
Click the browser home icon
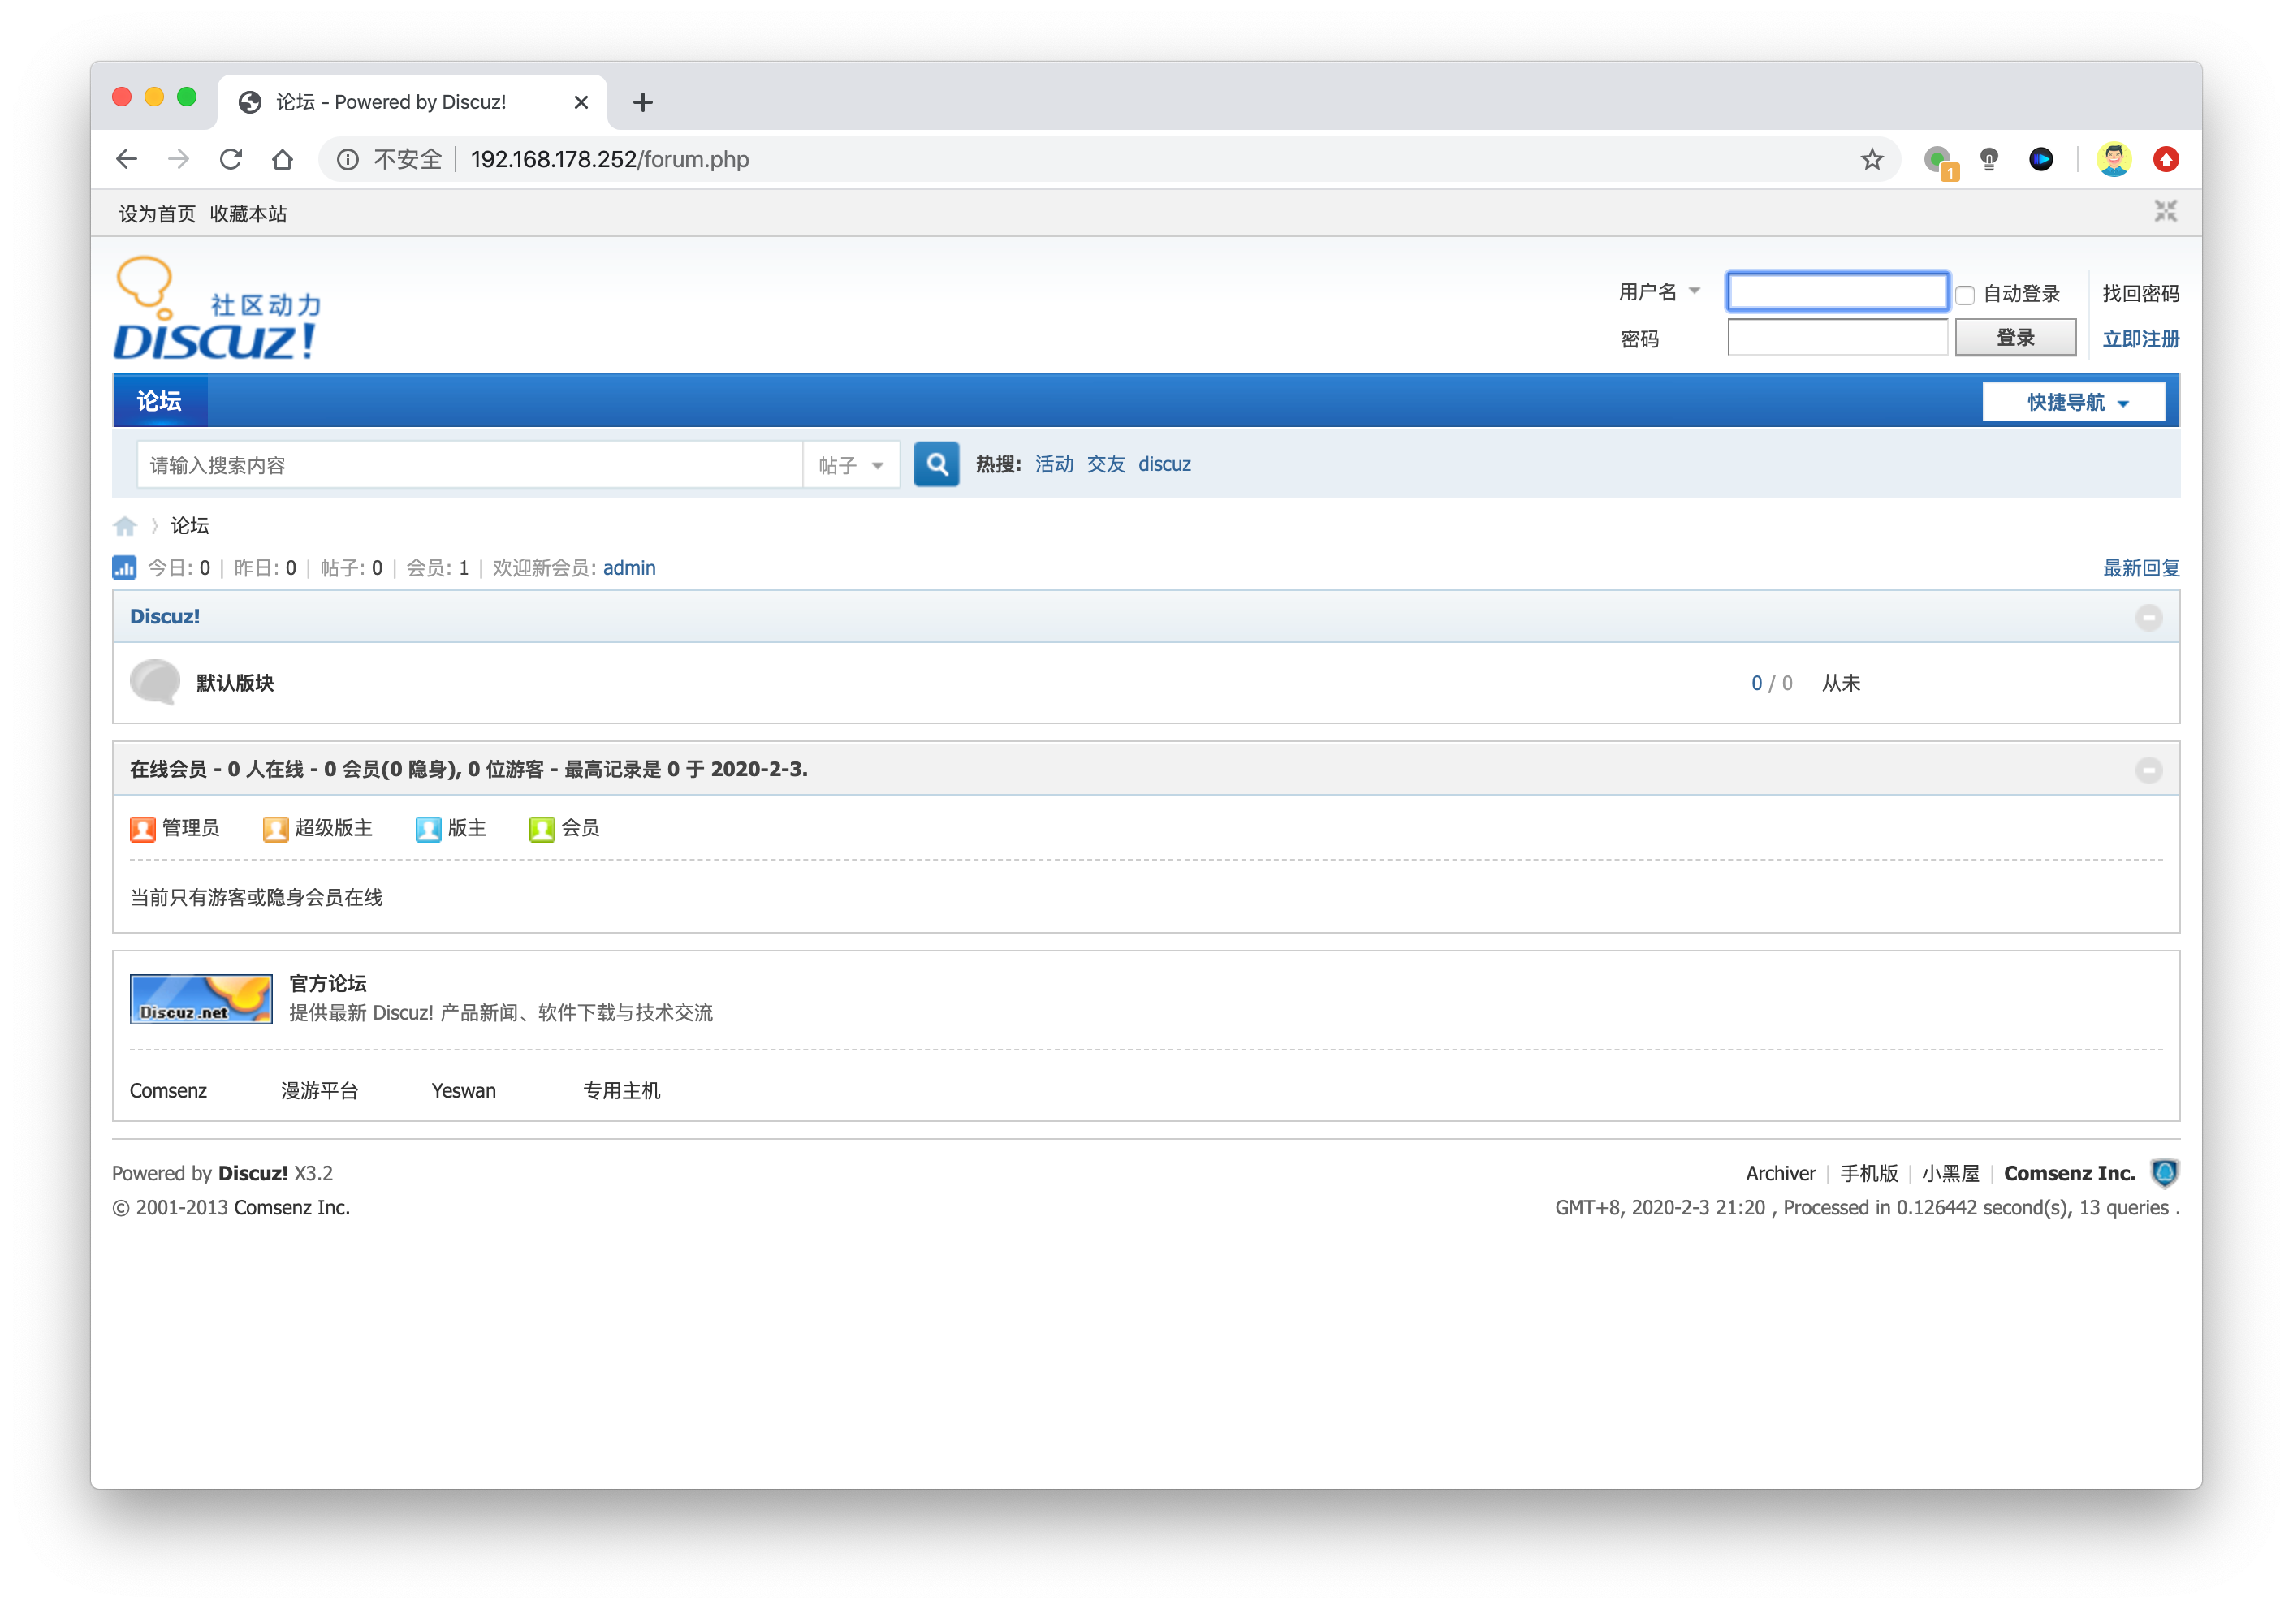point(283,159)
